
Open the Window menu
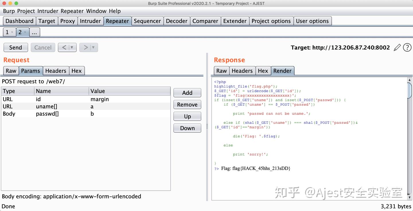click(x=96, y=11)
